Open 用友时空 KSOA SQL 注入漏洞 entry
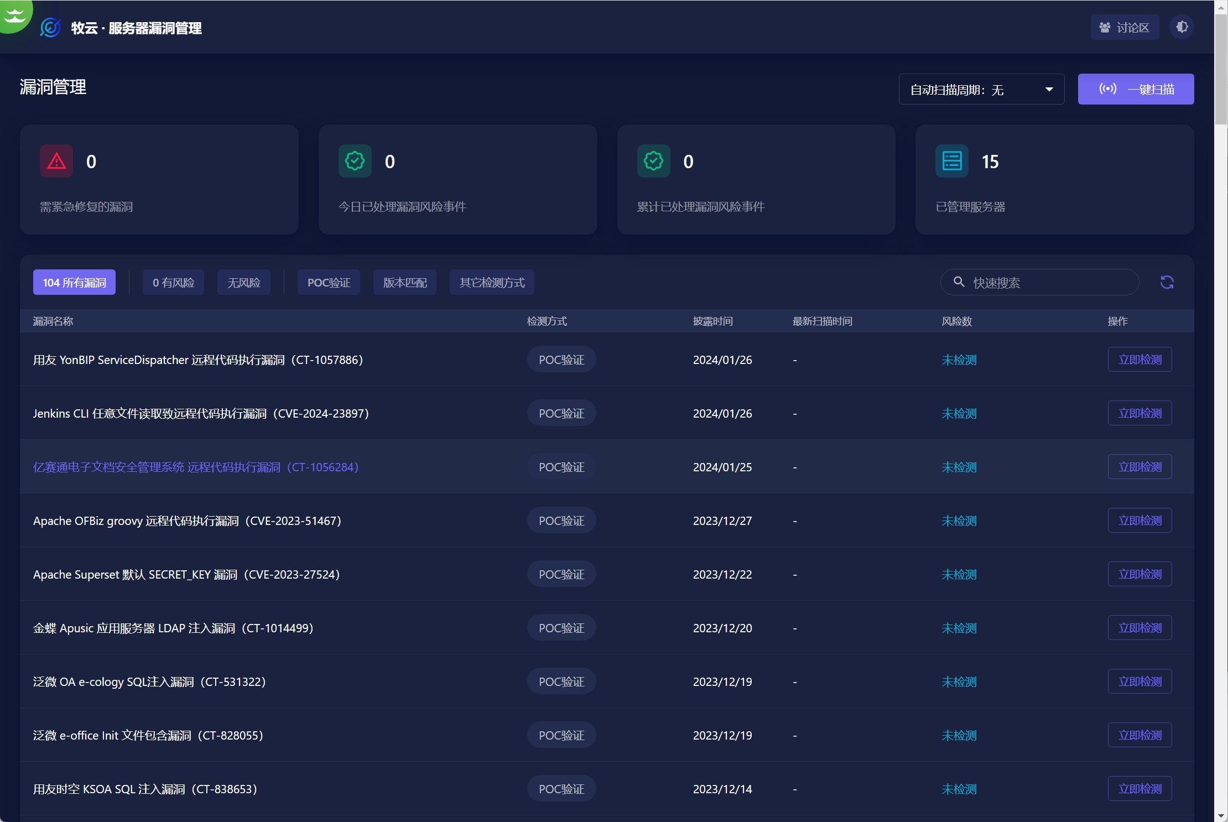1228x822 pixels. pos(145,789)
